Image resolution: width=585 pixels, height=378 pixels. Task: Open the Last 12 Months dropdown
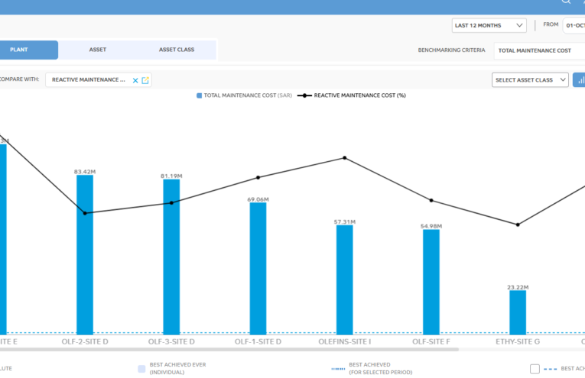tap(489, 26)
